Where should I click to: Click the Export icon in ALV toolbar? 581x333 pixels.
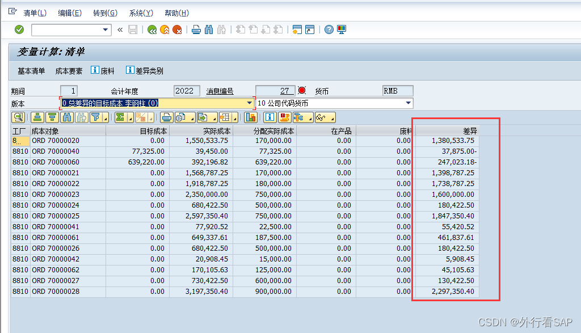203,117
